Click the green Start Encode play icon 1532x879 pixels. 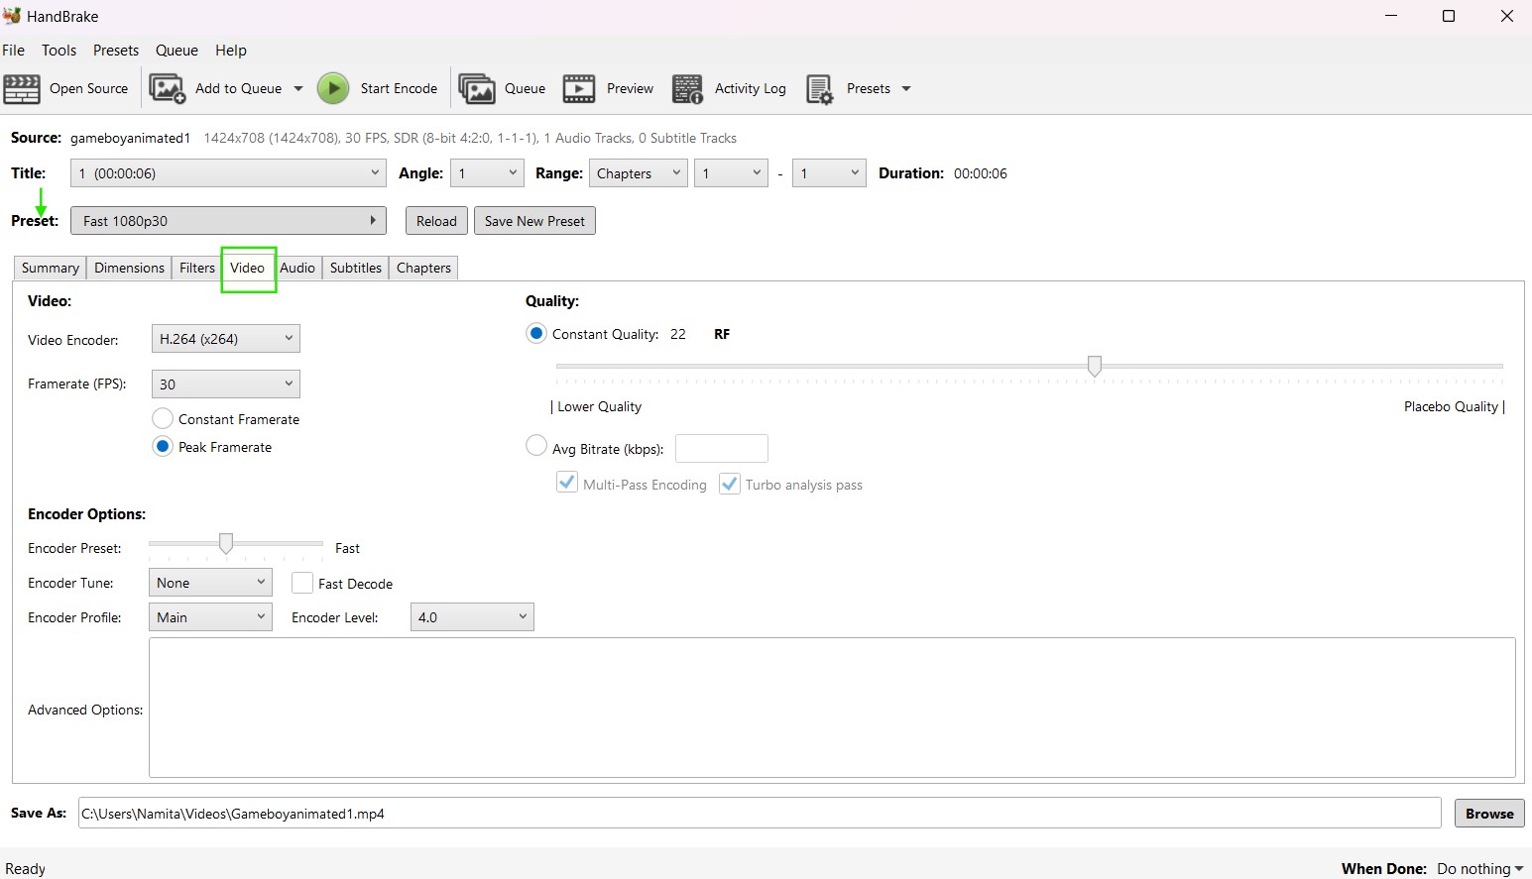(x=333, y=88)
